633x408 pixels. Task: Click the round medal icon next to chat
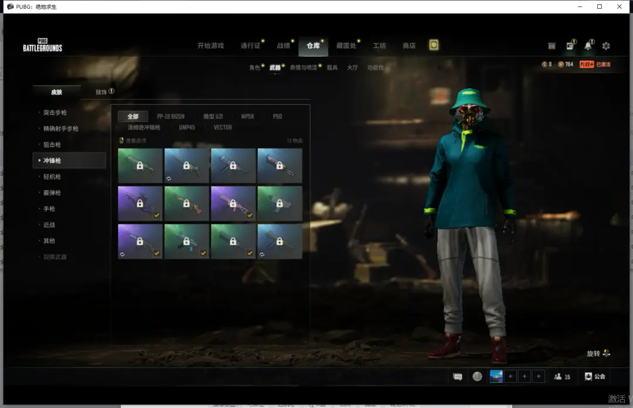coord(477,376)
